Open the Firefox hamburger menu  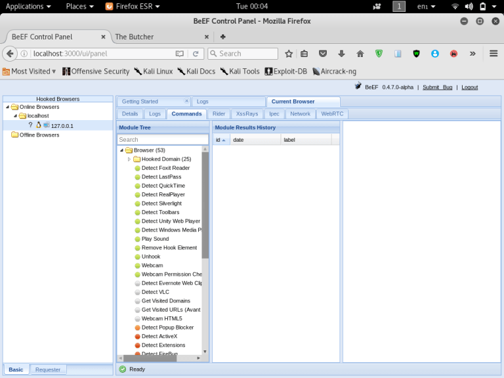click(x=493, y=54)
